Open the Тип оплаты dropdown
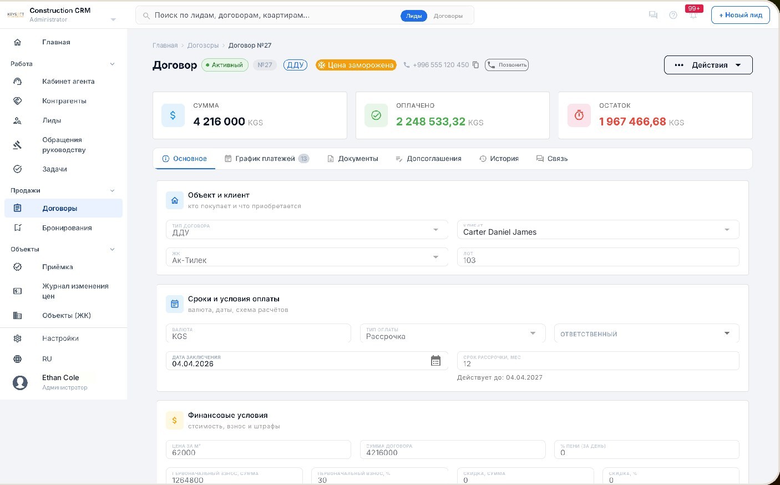 453,333
